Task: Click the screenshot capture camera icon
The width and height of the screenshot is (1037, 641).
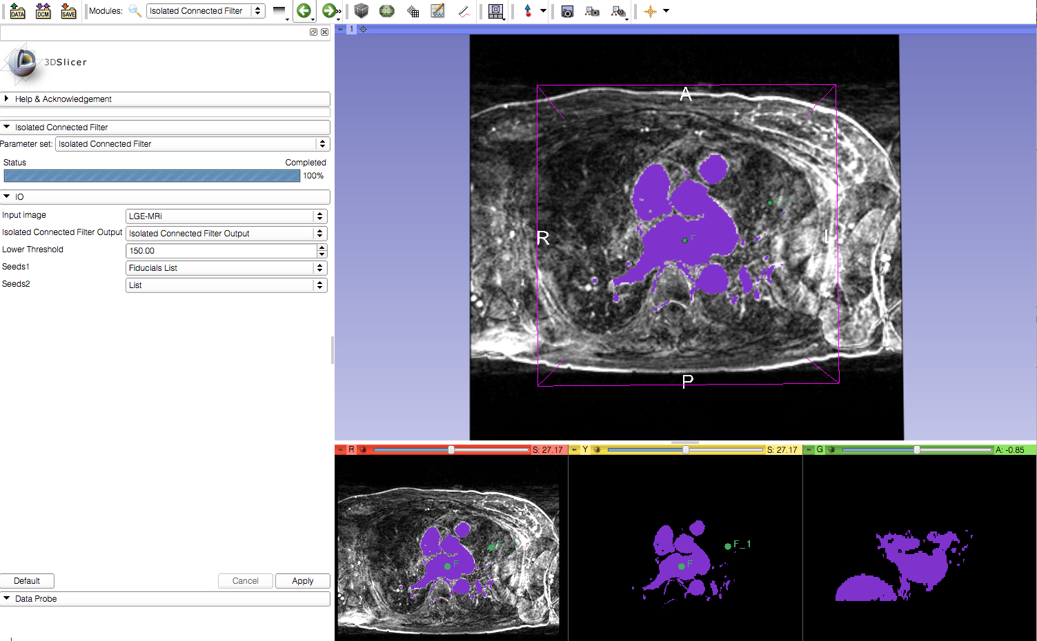Action: [567, 11]
